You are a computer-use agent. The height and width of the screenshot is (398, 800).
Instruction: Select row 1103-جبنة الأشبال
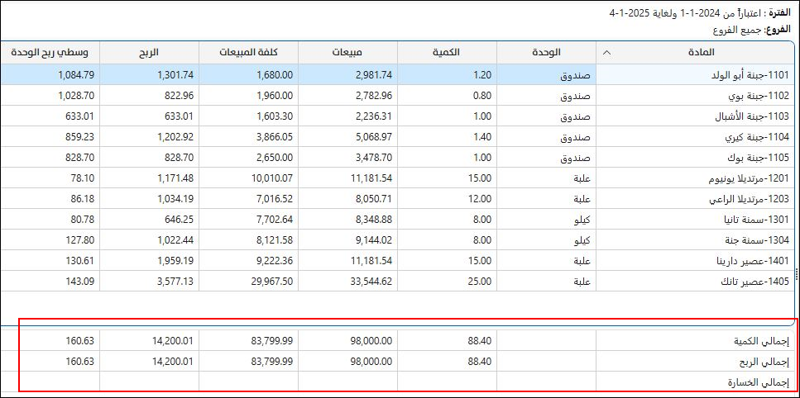[x=397, y=116]
